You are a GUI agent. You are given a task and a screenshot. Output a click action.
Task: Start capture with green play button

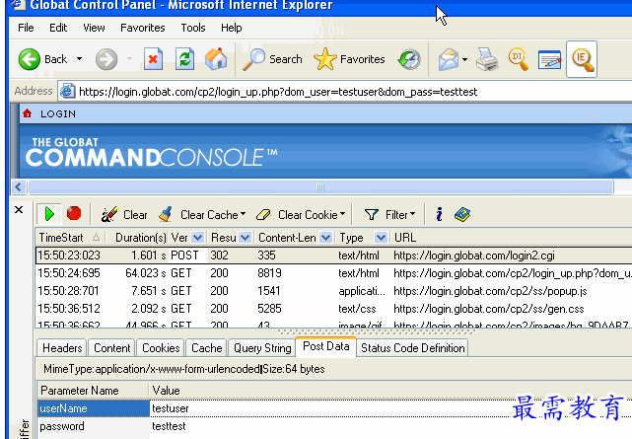(49, 214)
